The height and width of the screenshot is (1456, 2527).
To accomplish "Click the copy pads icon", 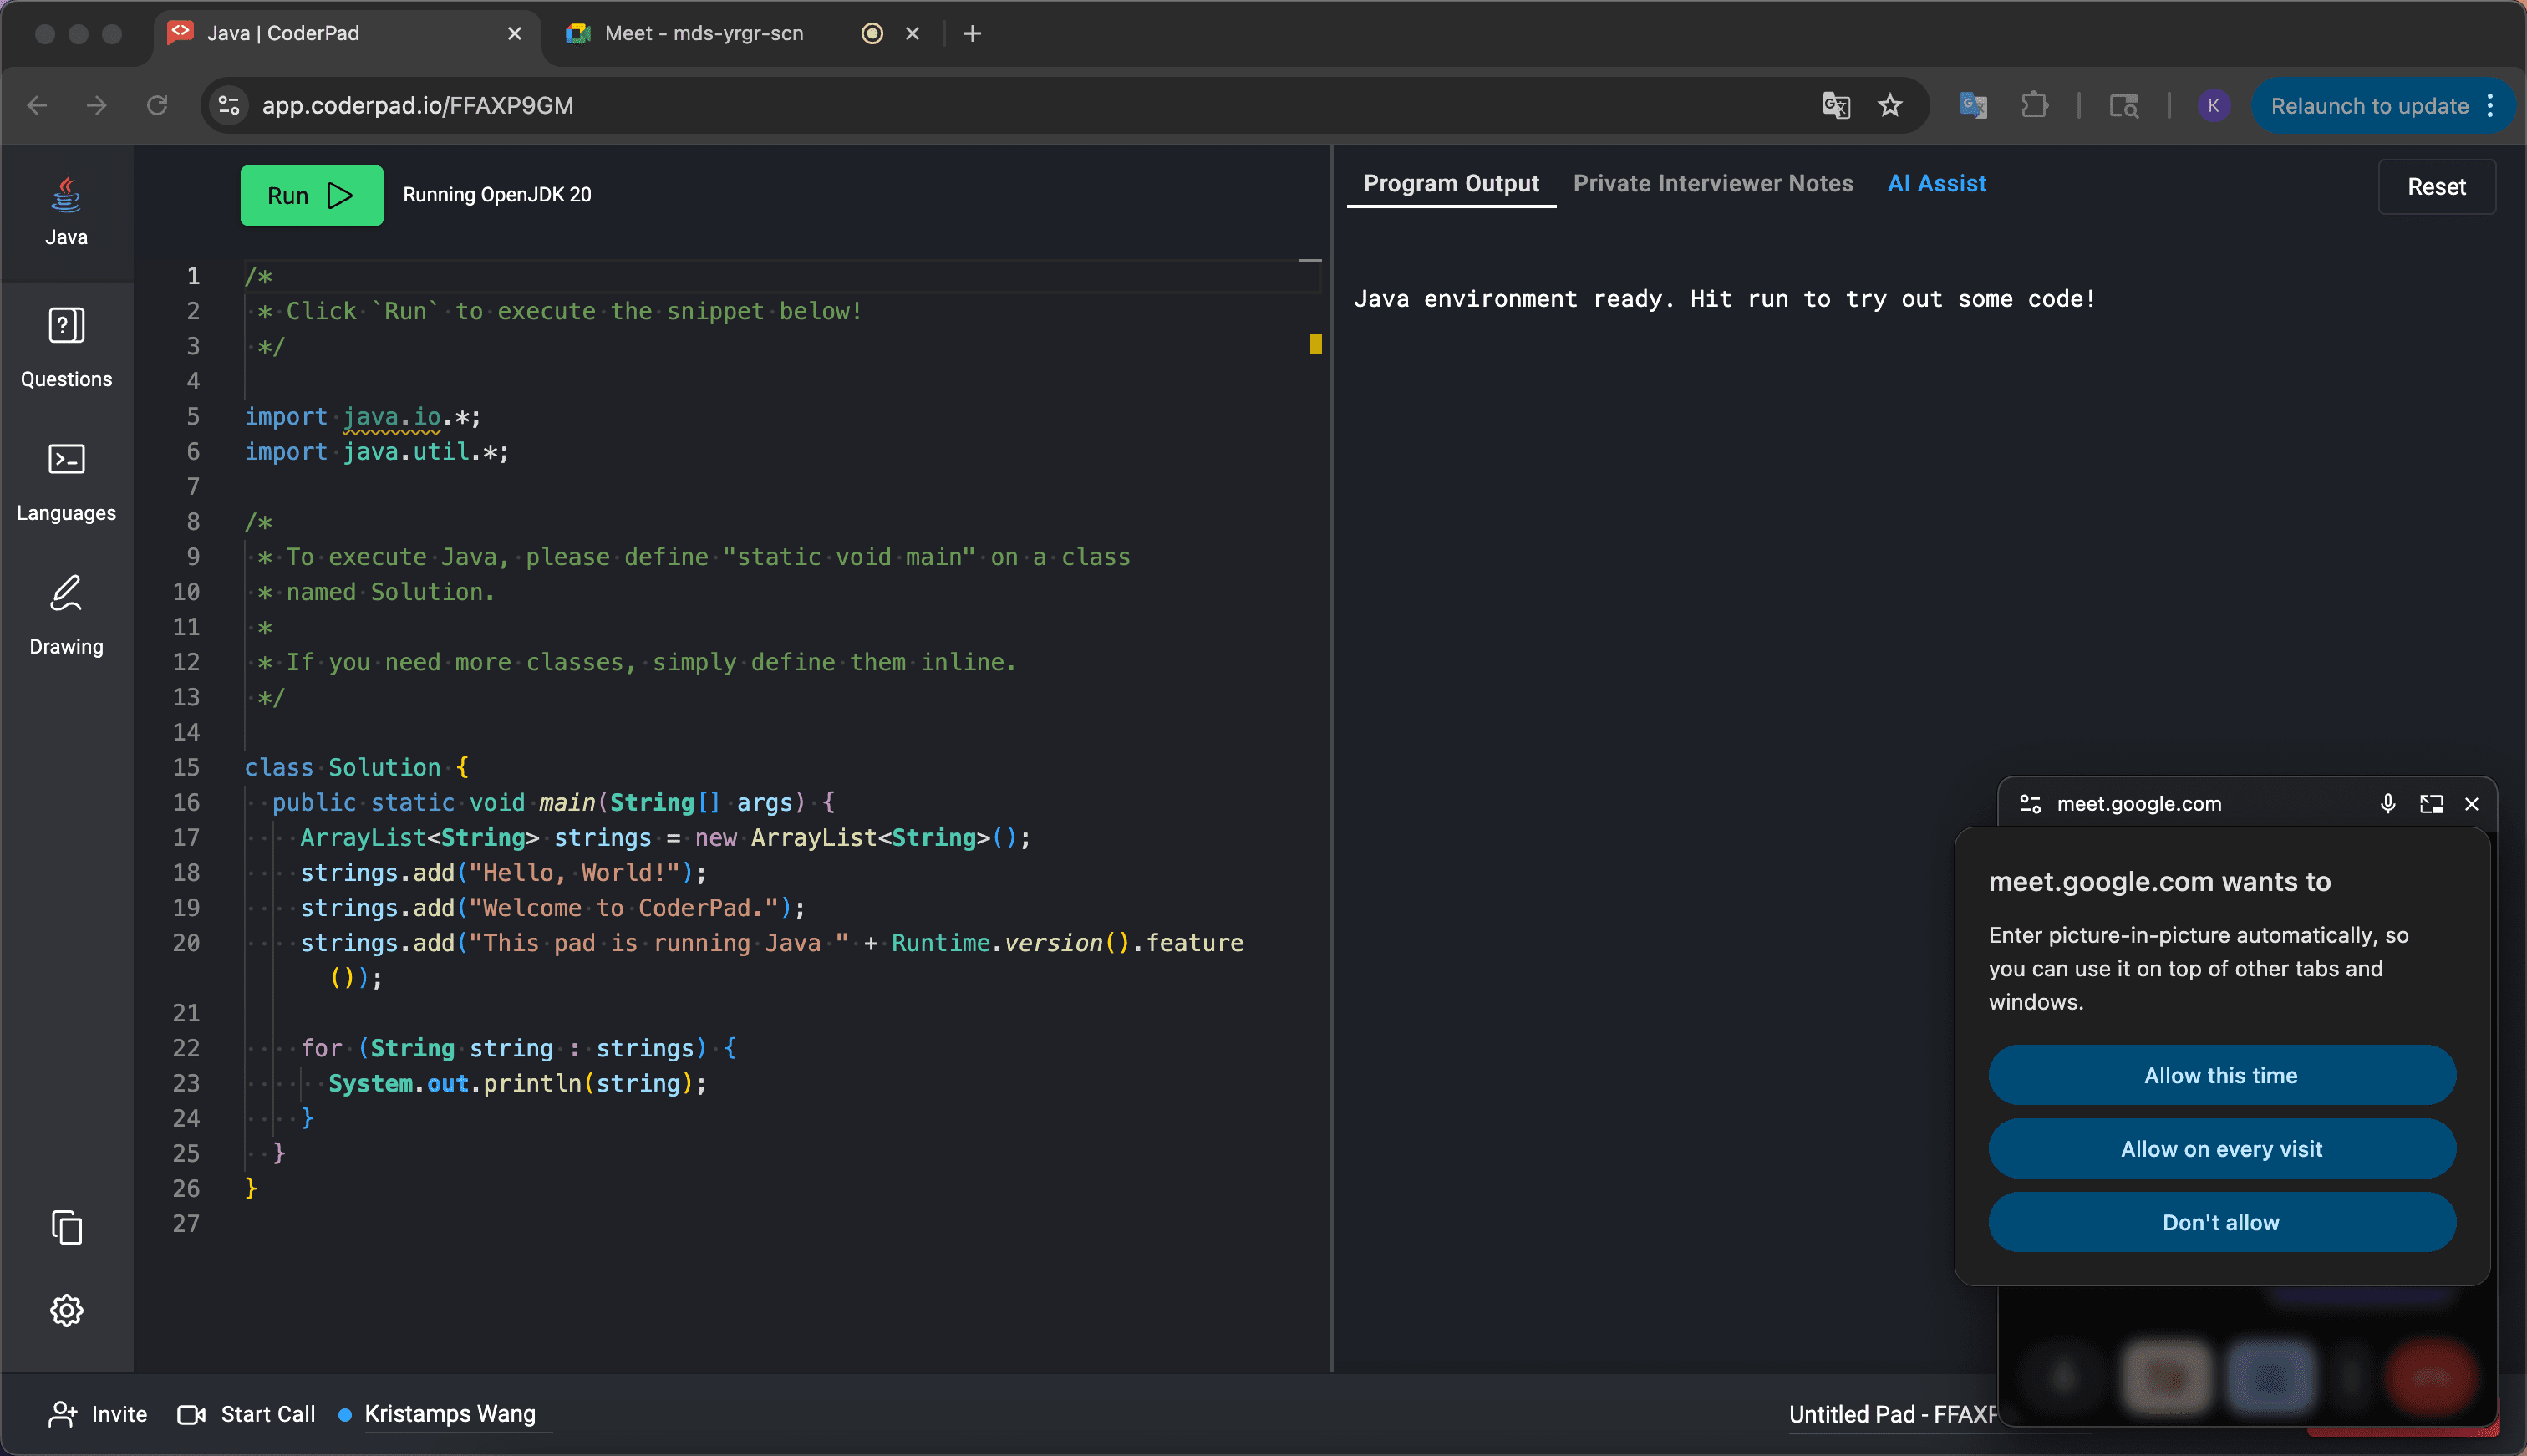I will click(66, 1227).
